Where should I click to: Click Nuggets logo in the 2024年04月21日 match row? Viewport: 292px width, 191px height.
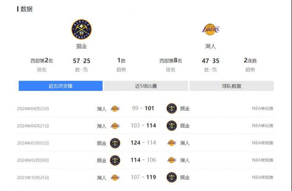tap(172, 126)
